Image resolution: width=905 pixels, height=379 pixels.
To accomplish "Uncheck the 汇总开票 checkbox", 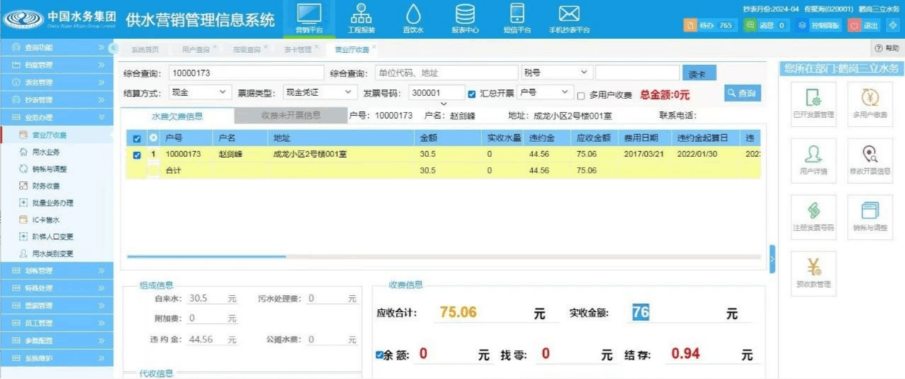I will coord(472,93).
